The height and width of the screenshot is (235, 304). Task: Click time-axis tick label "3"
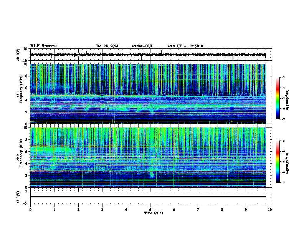click(102, 210)
